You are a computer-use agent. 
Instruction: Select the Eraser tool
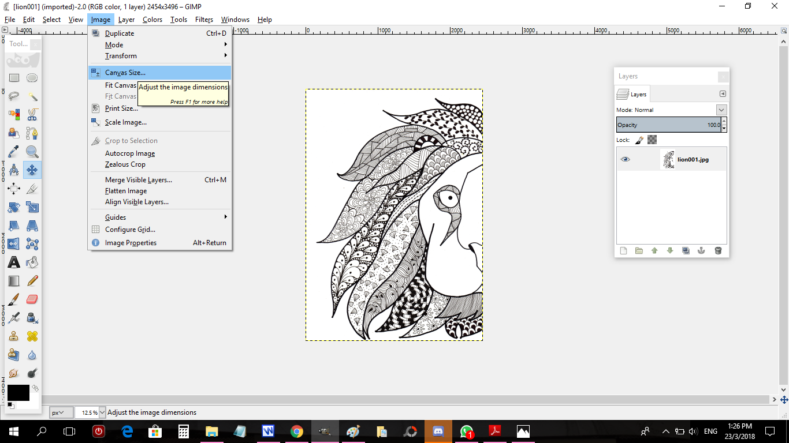click(32, 299)
